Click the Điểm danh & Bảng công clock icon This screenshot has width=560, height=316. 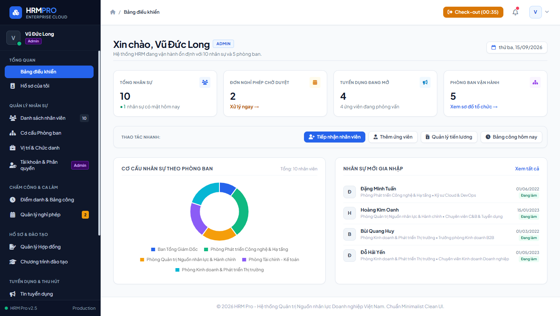[13, 200]
